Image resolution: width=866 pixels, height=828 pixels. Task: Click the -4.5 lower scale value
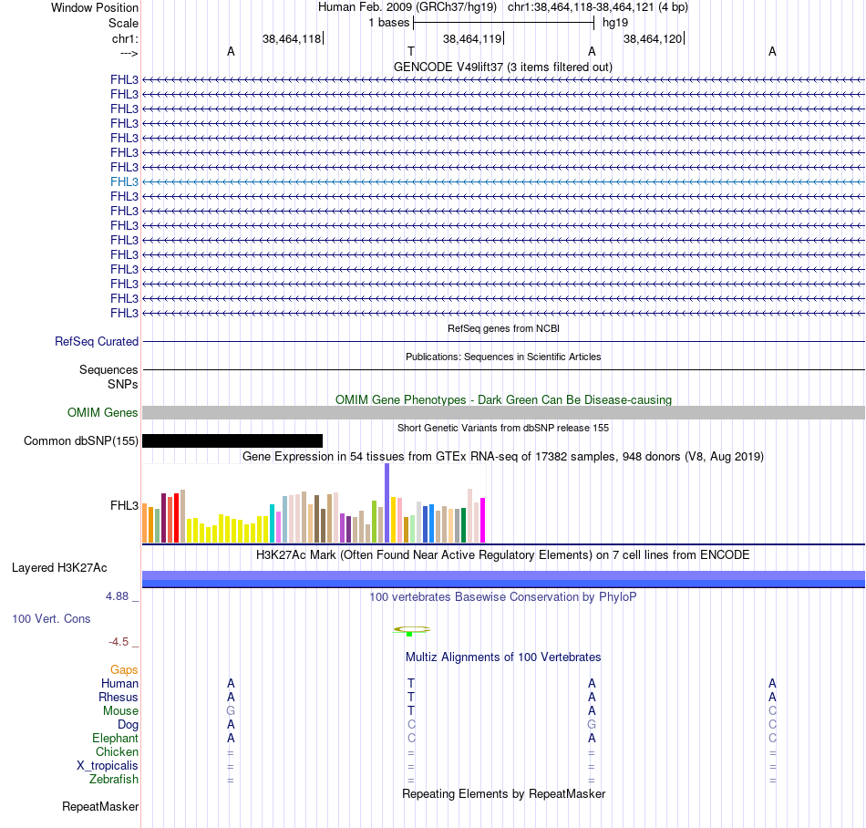119,642
